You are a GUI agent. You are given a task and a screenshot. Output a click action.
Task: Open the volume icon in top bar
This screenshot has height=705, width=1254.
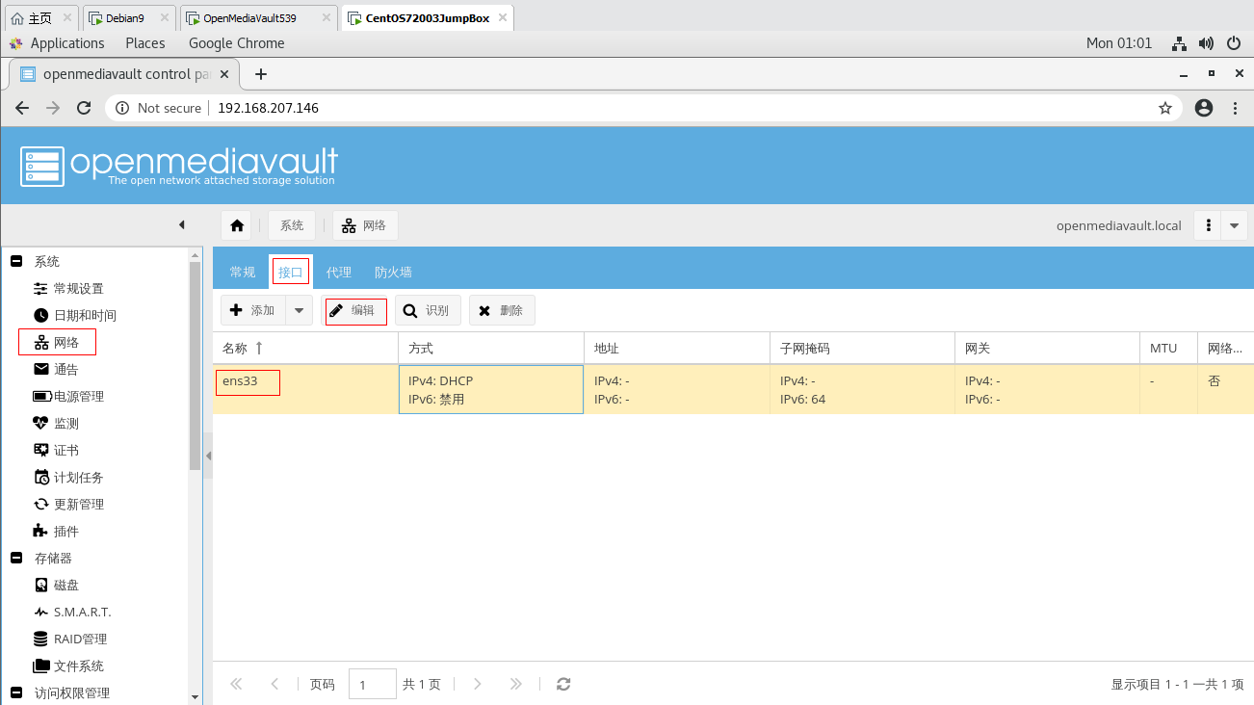point(1206,43)
